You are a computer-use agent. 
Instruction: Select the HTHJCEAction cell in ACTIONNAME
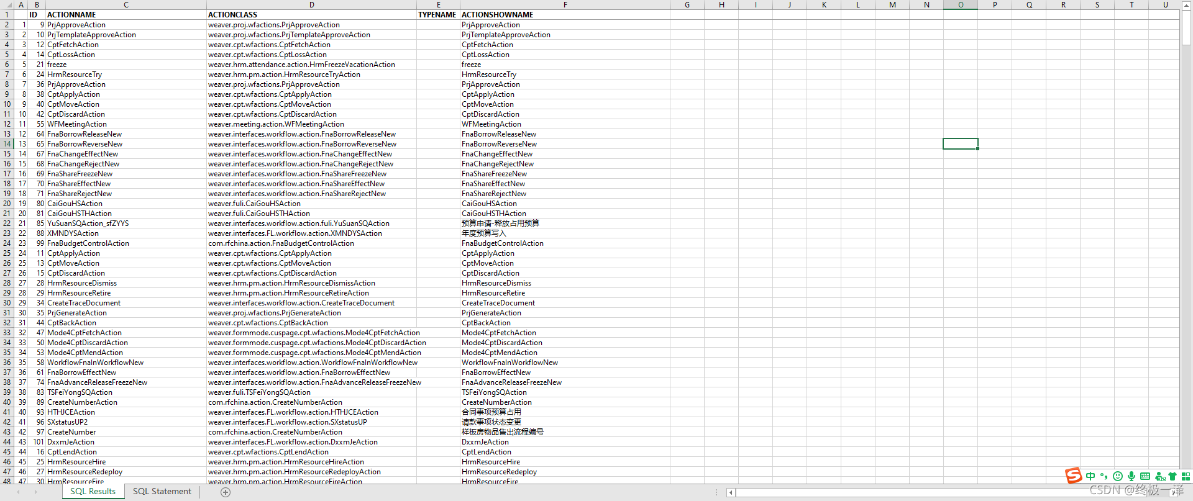point(126,412)
